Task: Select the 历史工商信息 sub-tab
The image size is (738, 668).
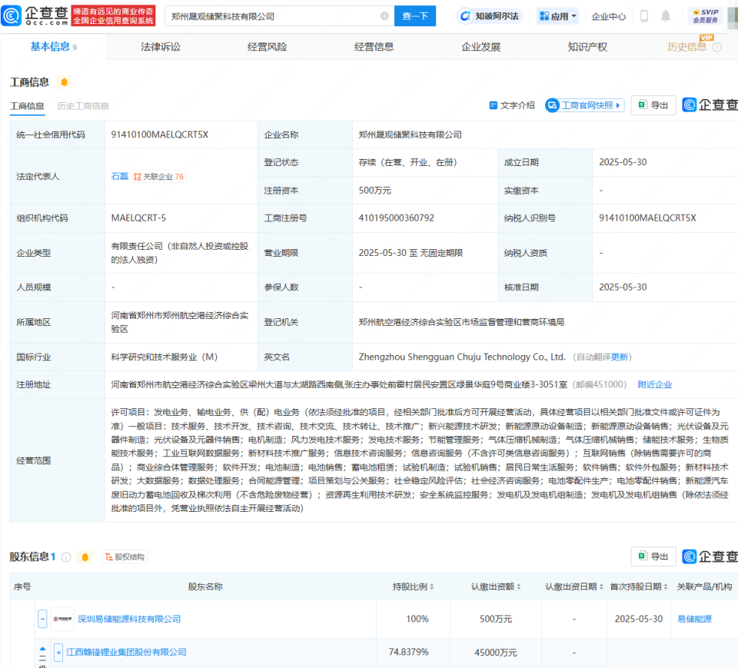Action: tap(83, 106)
